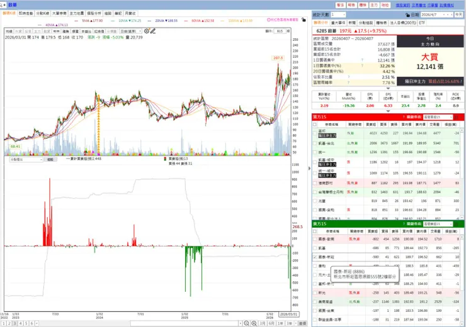Show help for 1日籌碼集中 question mark
This screenshot has width=466, height=327.
coord(362,60)
